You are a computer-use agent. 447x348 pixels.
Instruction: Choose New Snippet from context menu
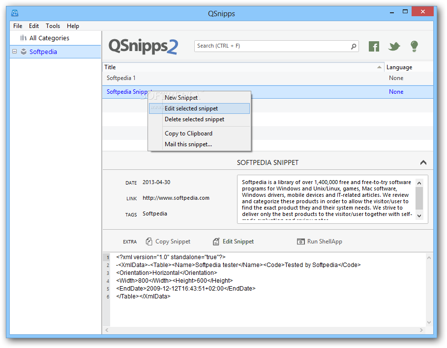click(199, 98)
